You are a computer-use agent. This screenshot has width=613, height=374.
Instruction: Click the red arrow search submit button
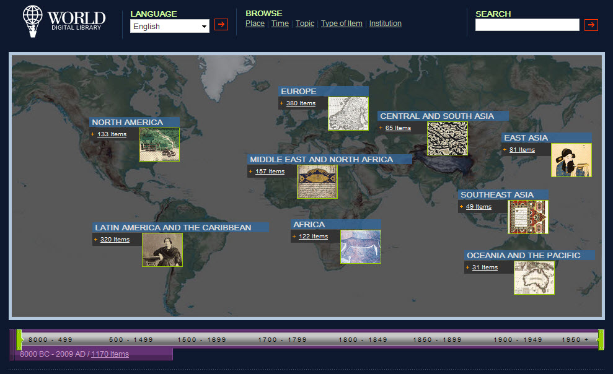(591, 25)
